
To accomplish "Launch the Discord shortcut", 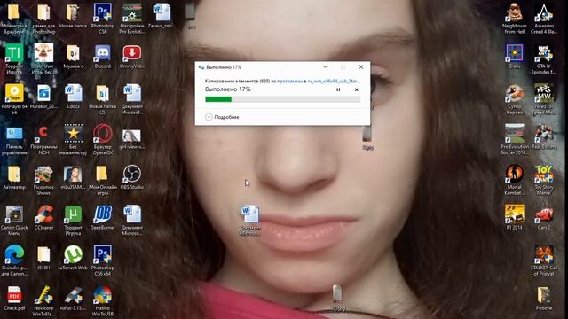I will 103,57.
